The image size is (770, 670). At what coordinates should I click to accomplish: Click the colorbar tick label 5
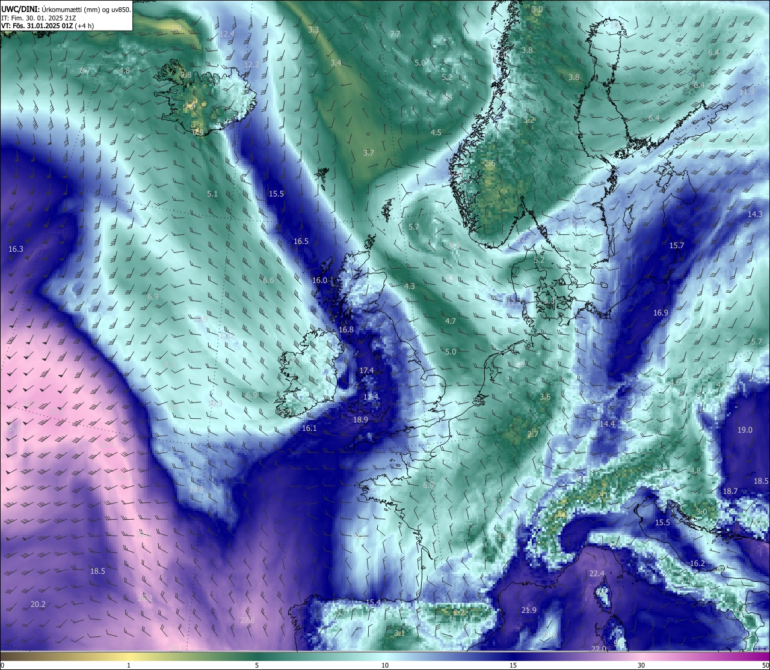click(x=257, y=665)
